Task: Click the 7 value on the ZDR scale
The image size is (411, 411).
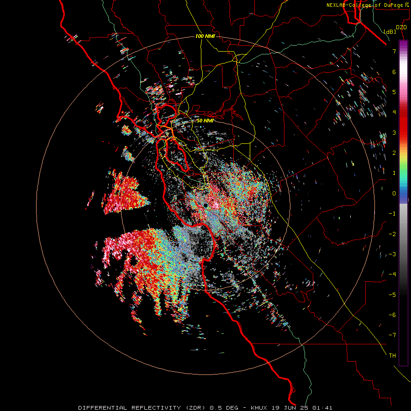Action: [x=394, y=51]
